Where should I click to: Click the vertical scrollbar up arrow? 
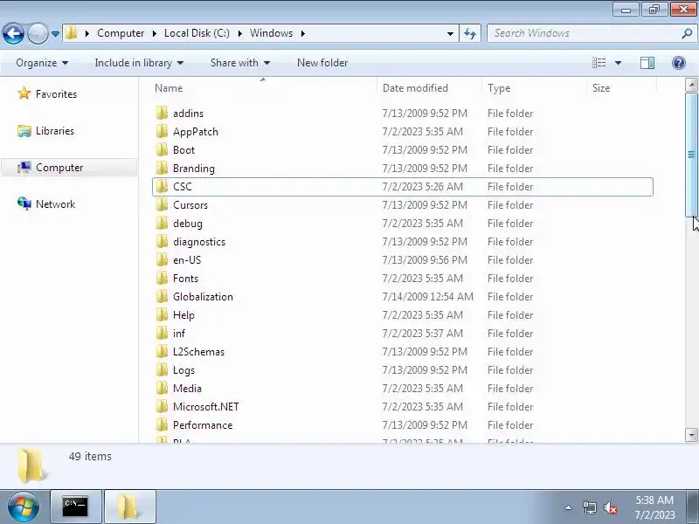(691, 85)
